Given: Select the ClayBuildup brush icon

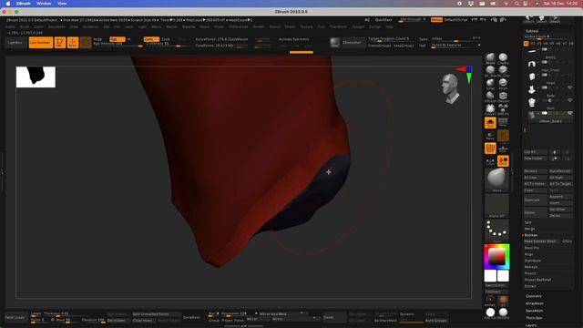Looking at the screenshot, I should pos(503,58).
